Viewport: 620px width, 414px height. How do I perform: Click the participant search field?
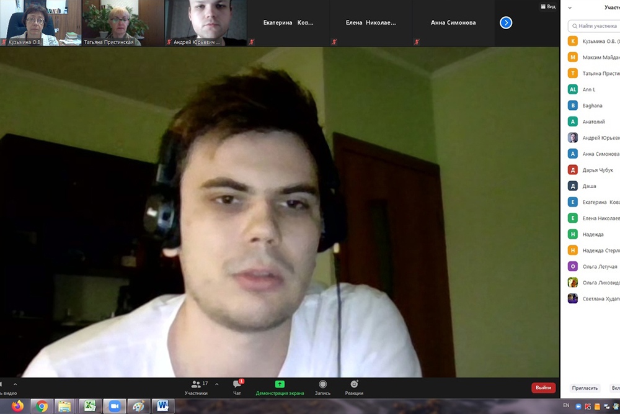tap(595, 26)
